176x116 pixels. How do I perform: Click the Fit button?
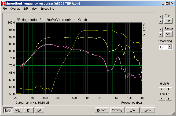168,21
